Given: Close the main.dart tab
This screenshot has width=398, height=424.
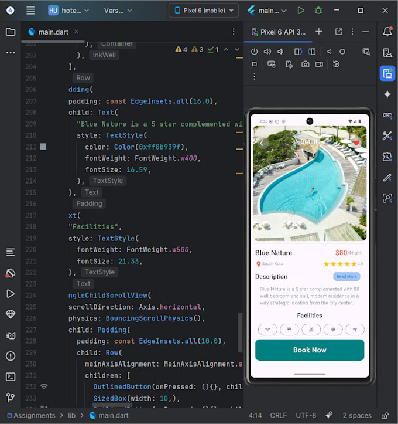Looking at the screenshot, I should click(x=76, y=32).
